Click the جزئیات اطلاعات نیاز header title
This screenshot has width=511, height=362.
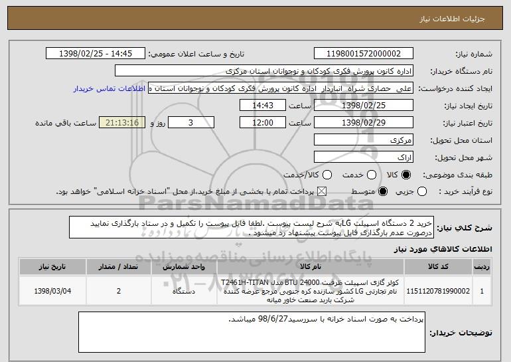pos(452,19)
